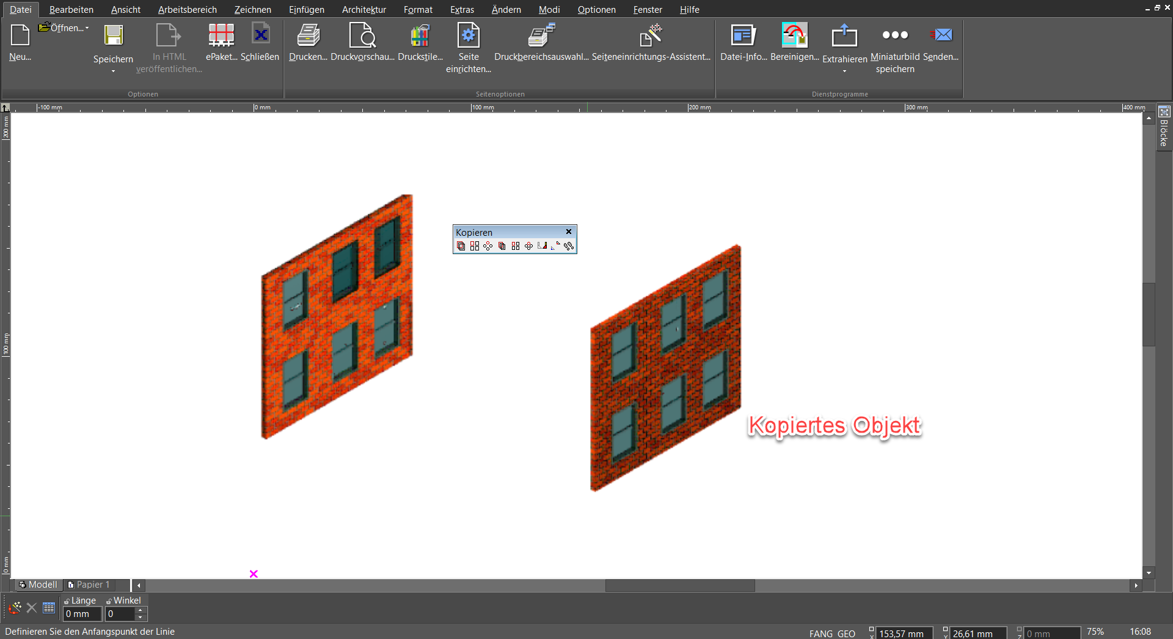Click the Schließen file icon

(261, 34)
